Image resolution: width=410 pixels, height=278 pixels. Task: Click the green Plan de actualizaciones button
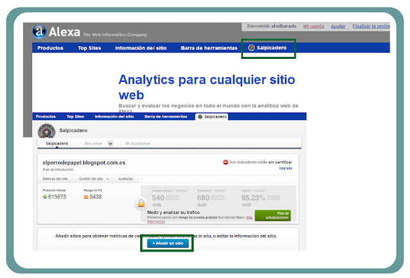(x=273, y=215)
